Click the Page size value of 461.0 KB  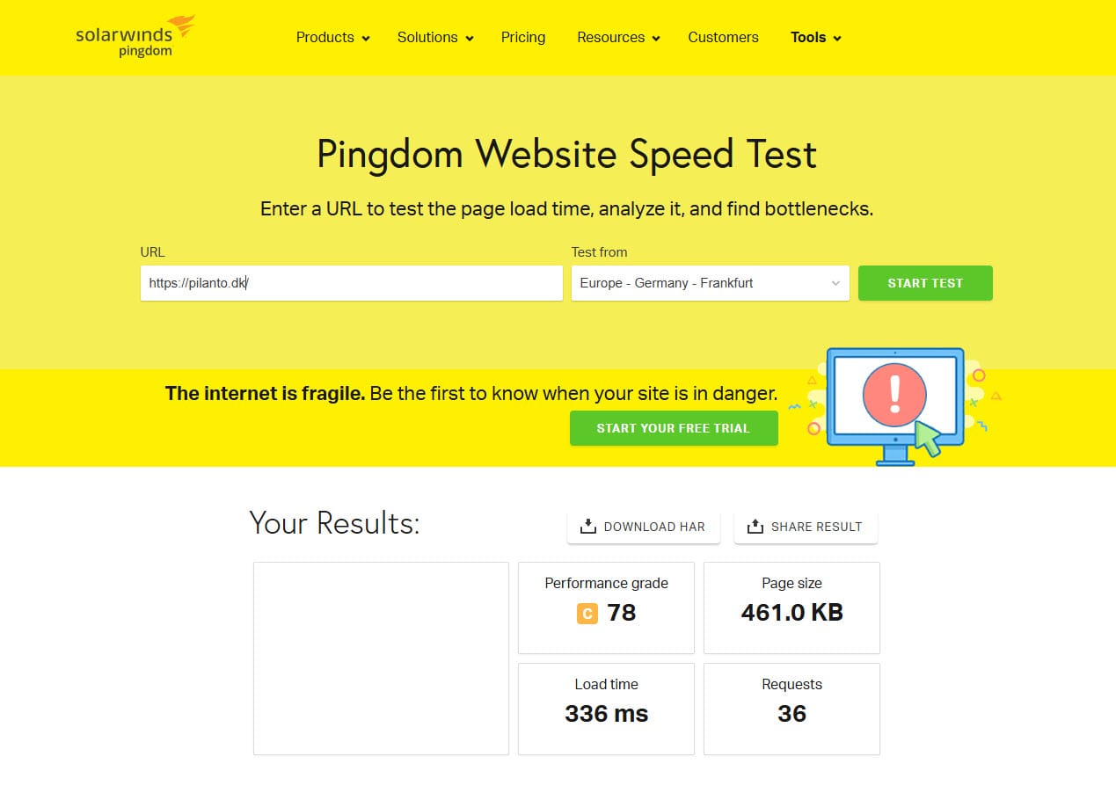791,613
